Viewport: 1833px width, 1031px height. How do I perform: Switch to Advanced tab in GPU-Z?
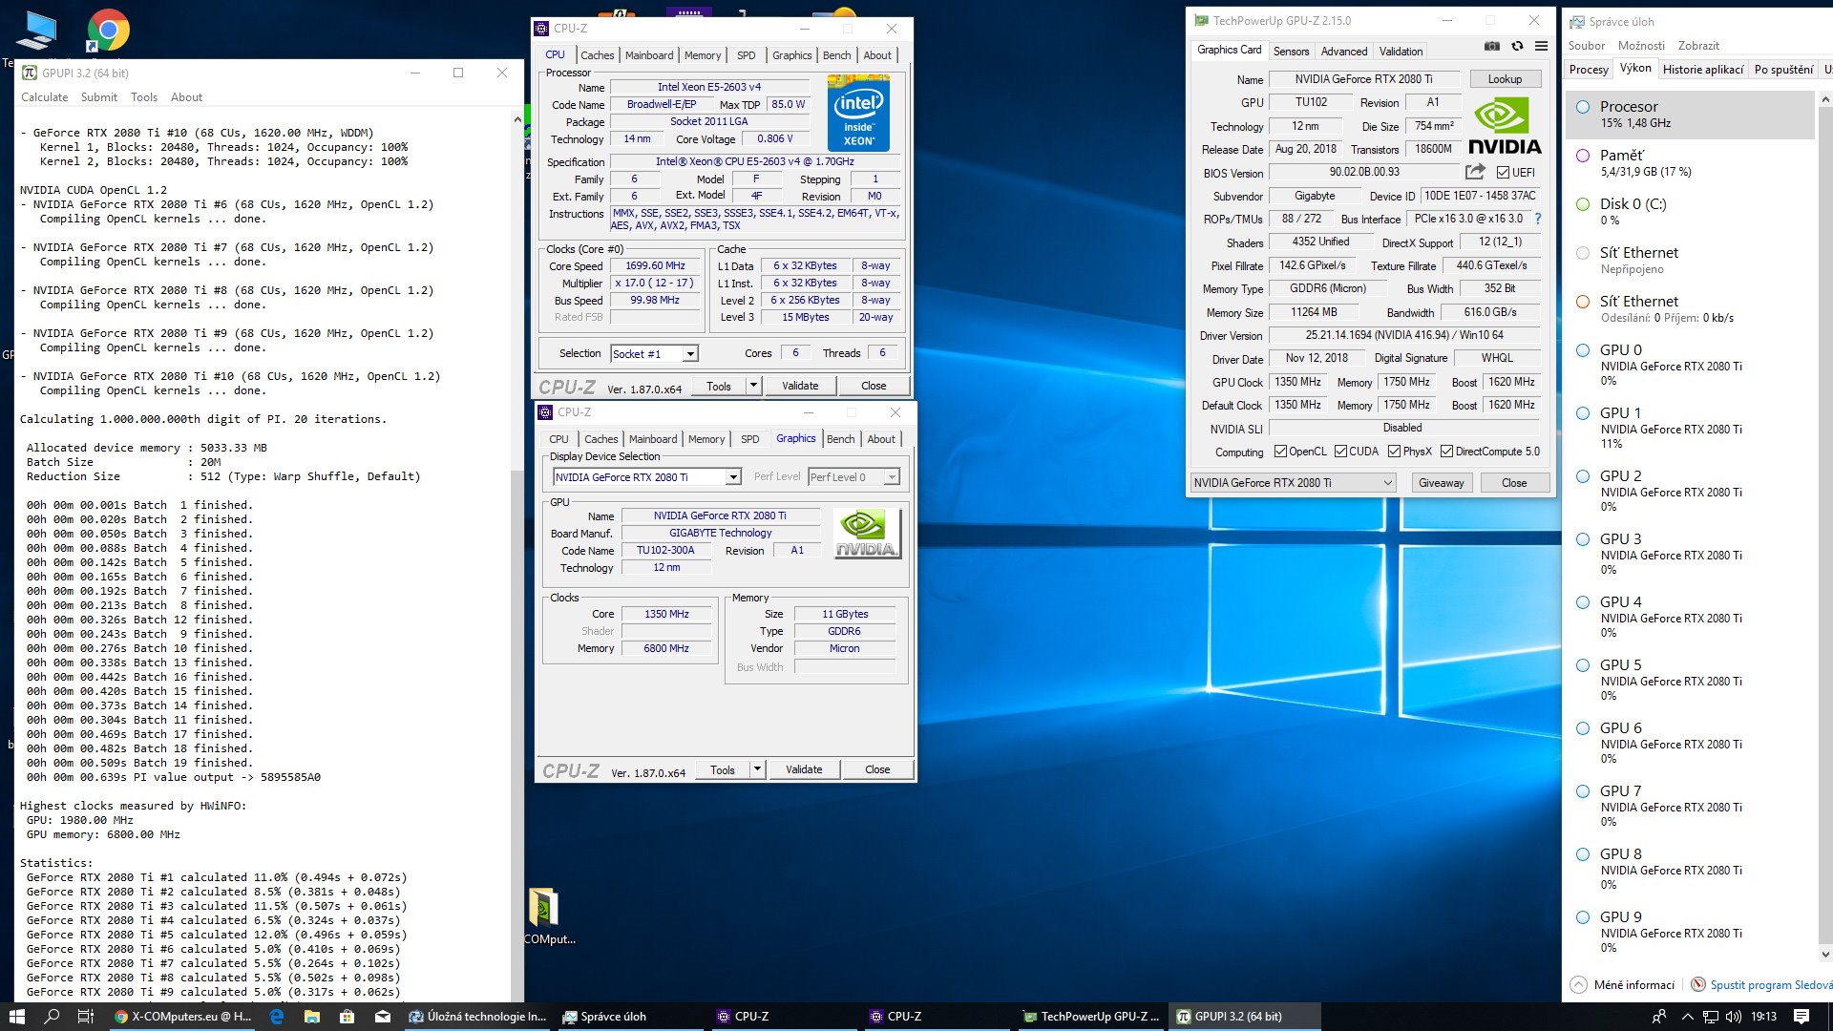[1344, 52]
